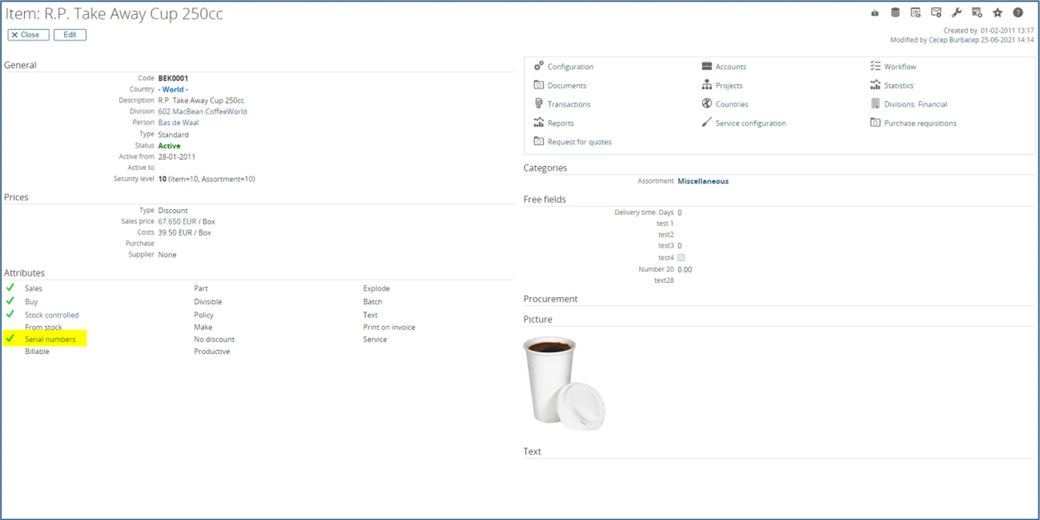Click the gears icon next to Configuration
Image resolution: width=1040 pixels, height=520 pixels.
click(539, 66)
